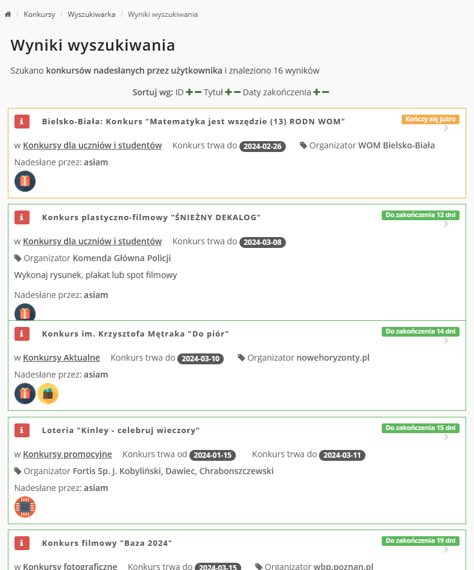Open the Konkursy breadcrumb item
Viewport: 474px width, 570px height.
(39, 14)
